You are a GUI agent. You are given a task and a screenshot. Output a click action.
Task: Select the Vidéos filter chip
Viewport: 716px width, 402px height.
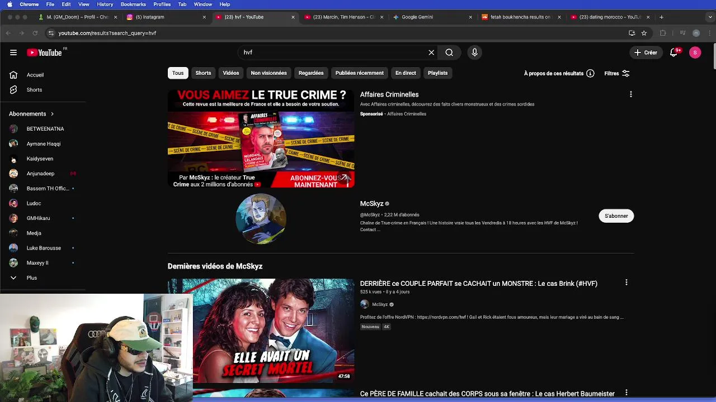click(231, 73)
